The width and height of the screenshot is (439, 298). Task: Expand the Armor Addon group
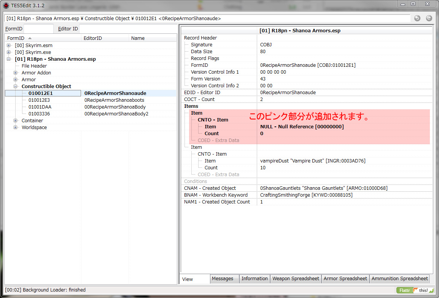[x=15, y=73]
